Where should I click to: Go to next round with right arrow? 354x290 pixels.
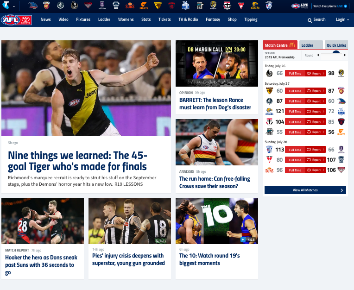tap(345, 55)
